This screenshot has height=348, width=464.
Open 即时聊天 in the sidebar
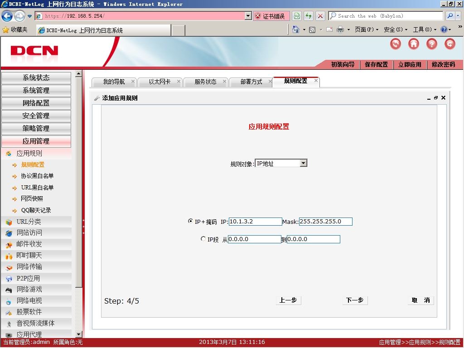(36, 256)
